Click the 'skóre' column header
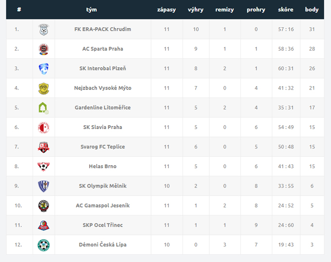 tap(286, 10)
